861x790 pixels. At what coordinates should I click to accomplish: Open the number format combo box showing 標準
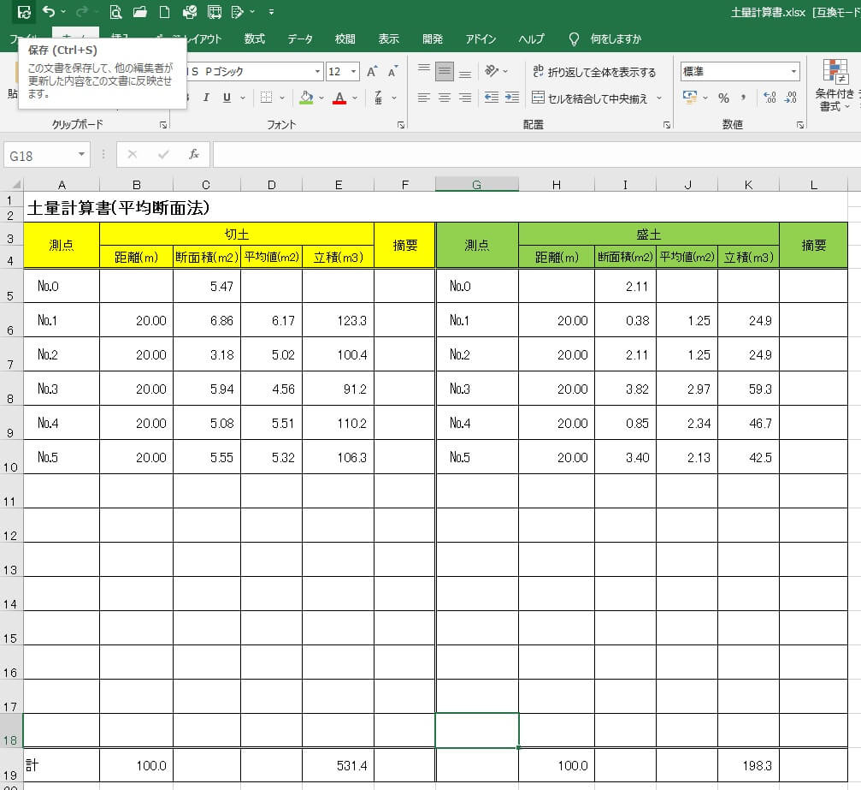pos(740,71)
